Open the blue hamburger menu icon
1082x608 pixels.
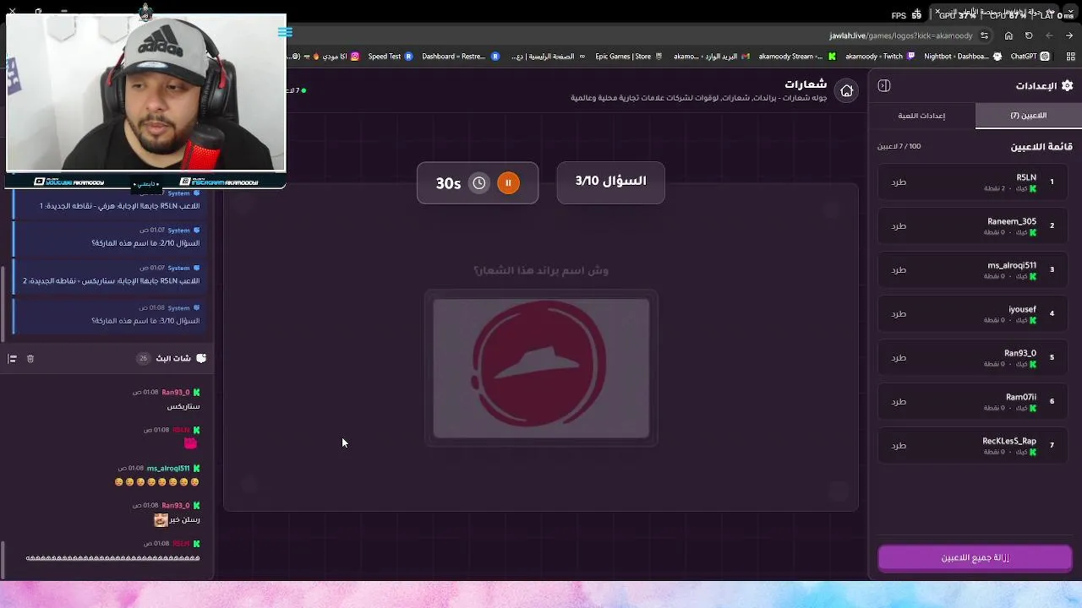(x=285, y=32)
